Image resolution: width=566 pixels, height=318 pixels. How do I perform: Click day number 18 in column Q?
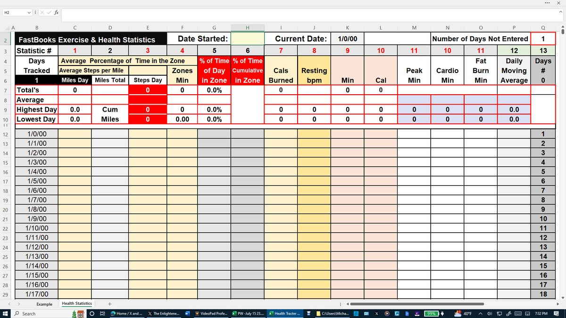point(543,294)
